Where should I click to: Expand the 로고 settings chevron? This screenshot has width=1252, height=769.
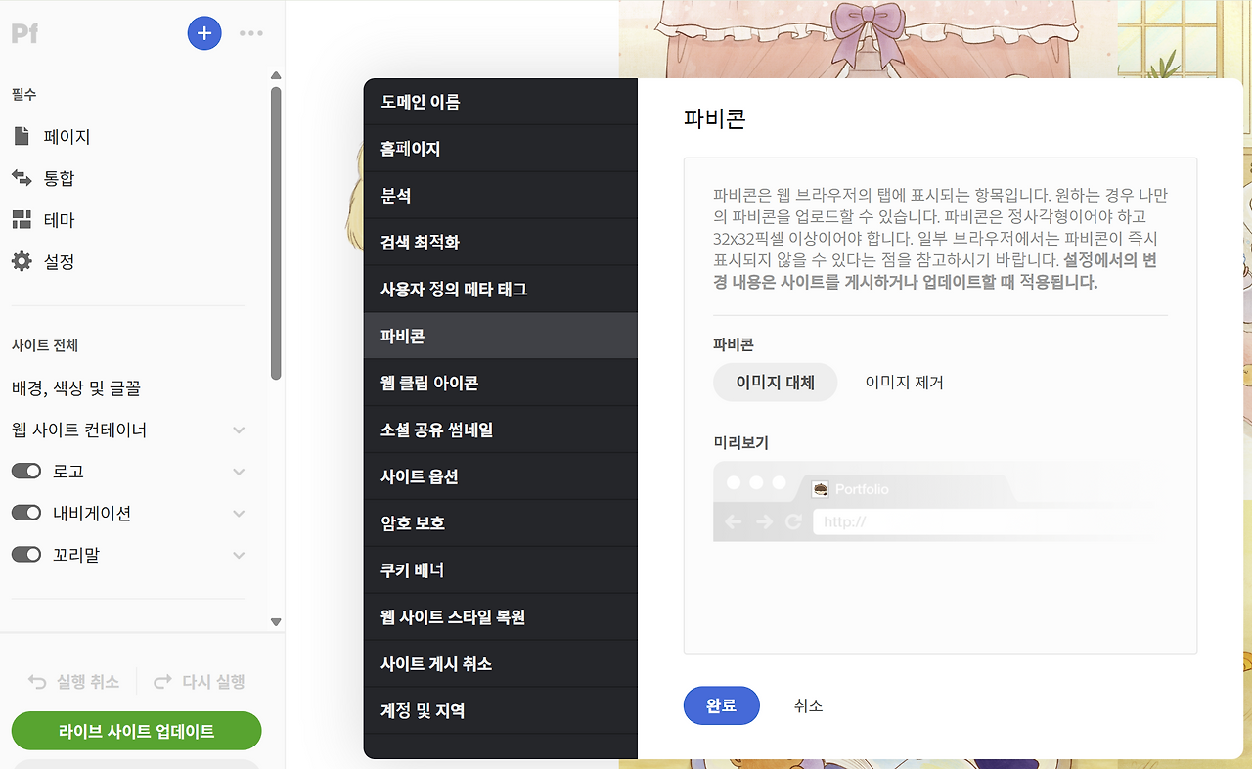238,471
